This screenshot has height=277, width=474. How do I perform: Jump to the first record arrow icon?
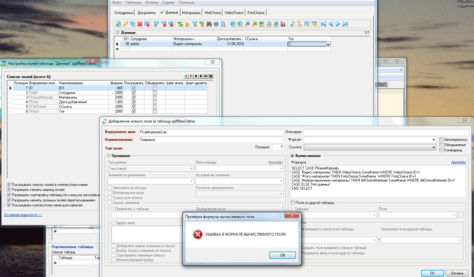324,24
